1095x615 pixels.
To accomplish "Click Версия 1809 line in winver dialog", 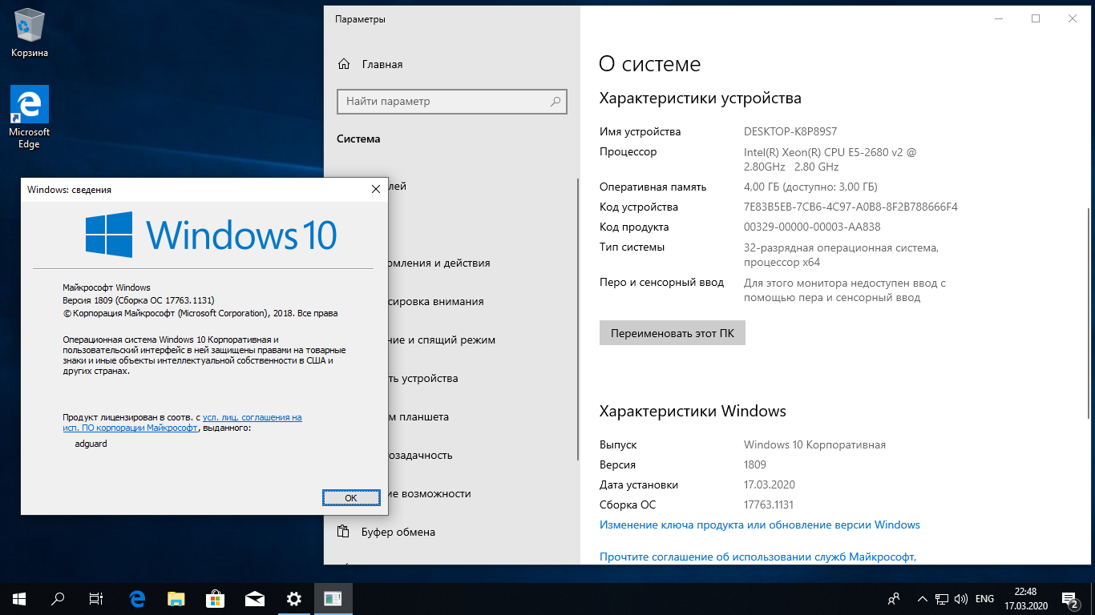I will coord(139,300).
